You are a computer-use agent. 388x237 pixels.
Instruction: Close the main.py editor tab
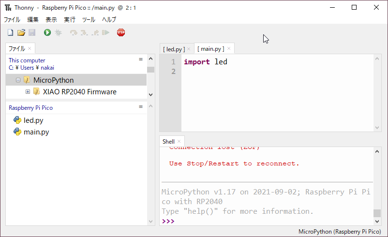point(229,48)
